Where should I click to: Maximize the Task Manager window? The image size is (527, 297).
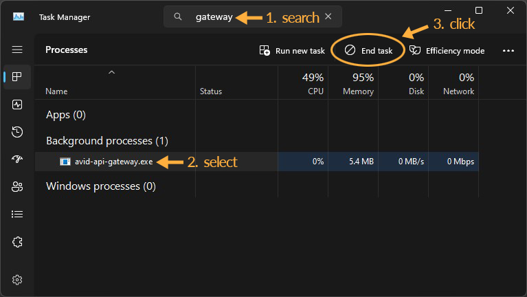tap(479, 10)
